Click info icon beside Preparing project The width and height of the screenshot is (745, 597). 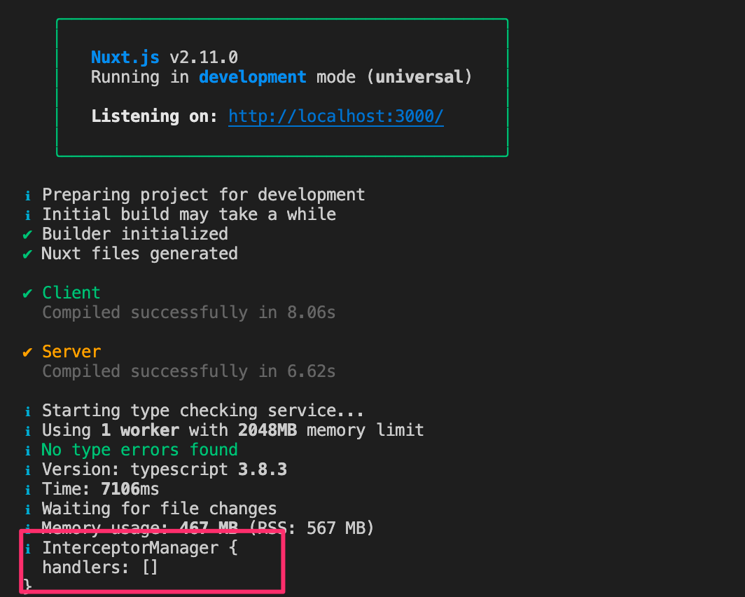point(28,195)
